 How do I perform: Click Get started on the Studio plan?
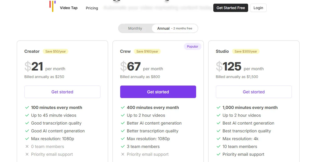tap(254, 92)
